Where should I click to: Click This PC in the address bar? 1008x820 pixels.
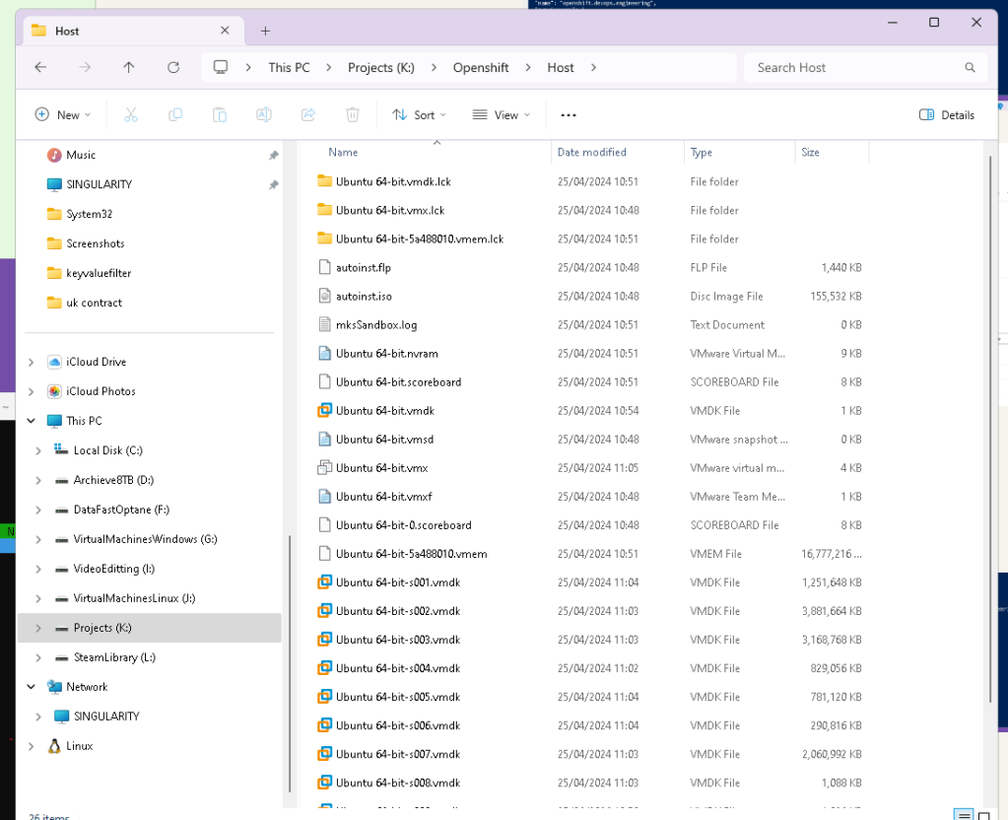point(290,68)
